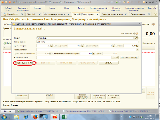The image size is (160, 120).
Task: Close the Эквайринговые операции tab
Action: click(x=126, y=14)
